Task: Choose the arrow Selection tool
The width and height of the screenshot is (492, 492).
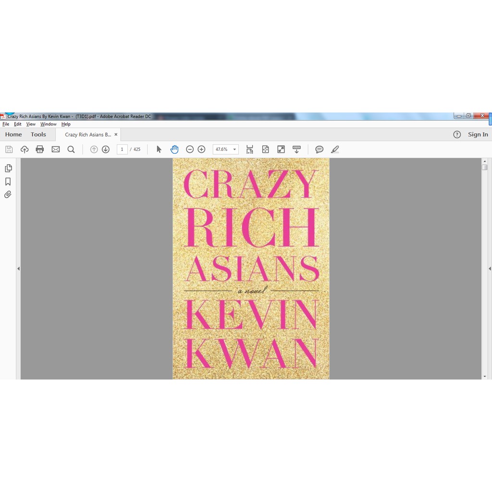Action: pos(159,149)
